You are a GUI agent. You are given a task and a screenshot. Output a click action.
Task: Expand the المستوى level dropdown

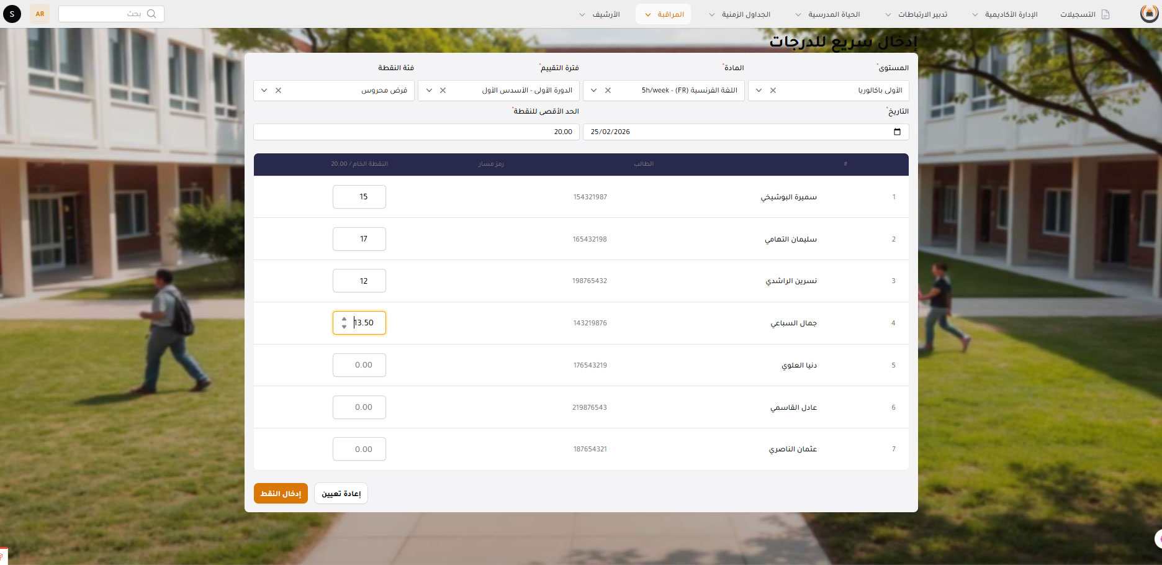(x=759, y=91)
